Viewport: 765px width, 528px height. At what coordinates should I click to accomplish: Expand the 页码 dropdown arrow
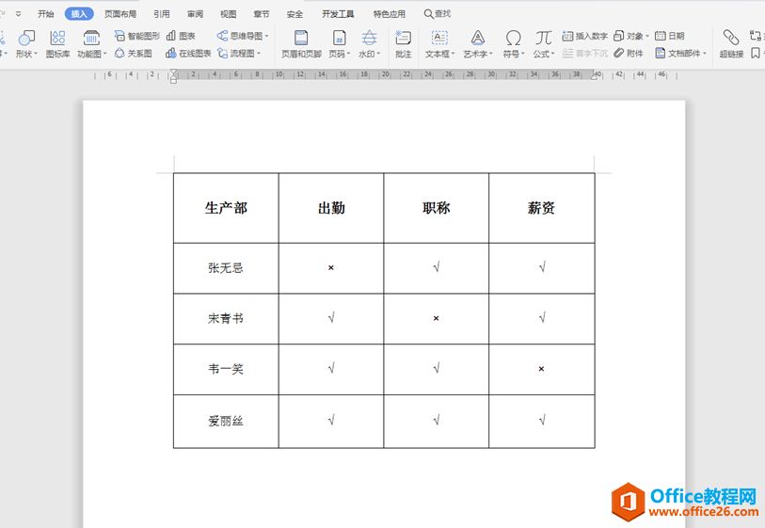[348, 54]
